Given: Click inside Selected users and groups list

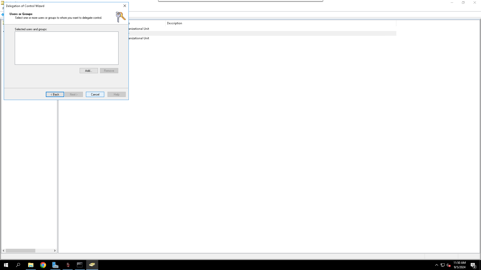Looking at the screenshot, I should [x=66, y=48].
